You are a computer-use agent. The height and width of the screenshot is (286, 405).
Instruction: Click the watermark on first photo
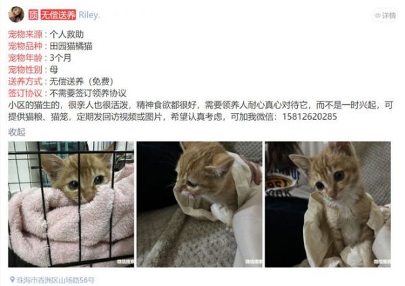126,262
